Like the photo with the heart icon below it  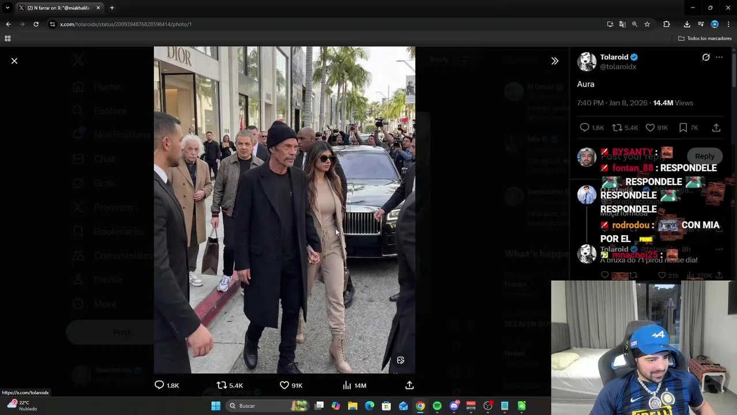click(x=284, y=385)
